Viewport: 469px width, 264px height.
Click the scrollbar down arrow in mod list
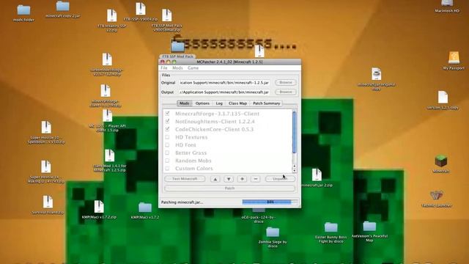tap(295, 170)
